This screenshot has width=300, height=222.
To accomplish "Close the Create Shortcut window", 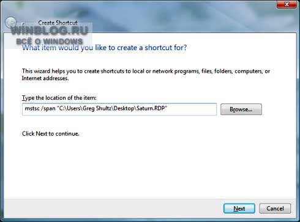I will tap(287, 4).
